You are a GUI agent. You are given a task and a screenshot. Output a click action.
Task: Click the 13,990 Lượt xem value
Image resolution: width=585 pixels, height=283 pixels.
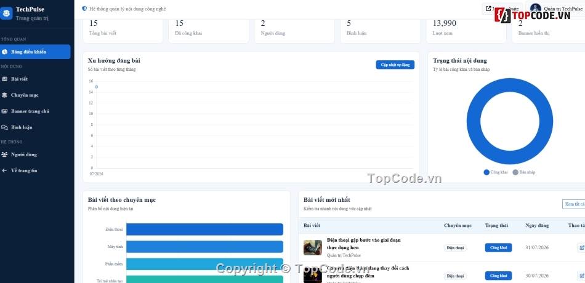coord(445,23)
